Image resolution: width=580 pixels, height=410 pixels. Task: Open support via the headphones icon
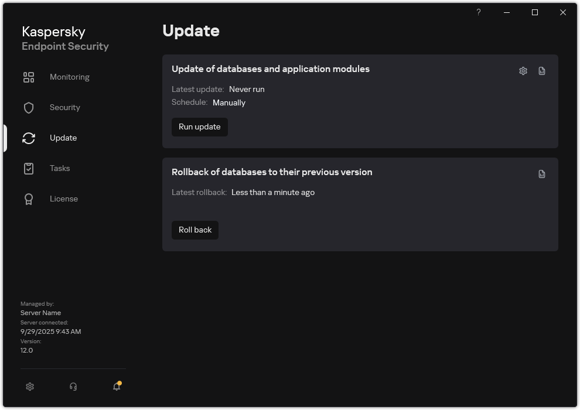point(73,387)
